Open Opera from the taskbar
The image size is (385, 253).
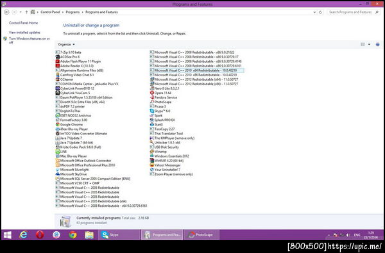[40, 235]
